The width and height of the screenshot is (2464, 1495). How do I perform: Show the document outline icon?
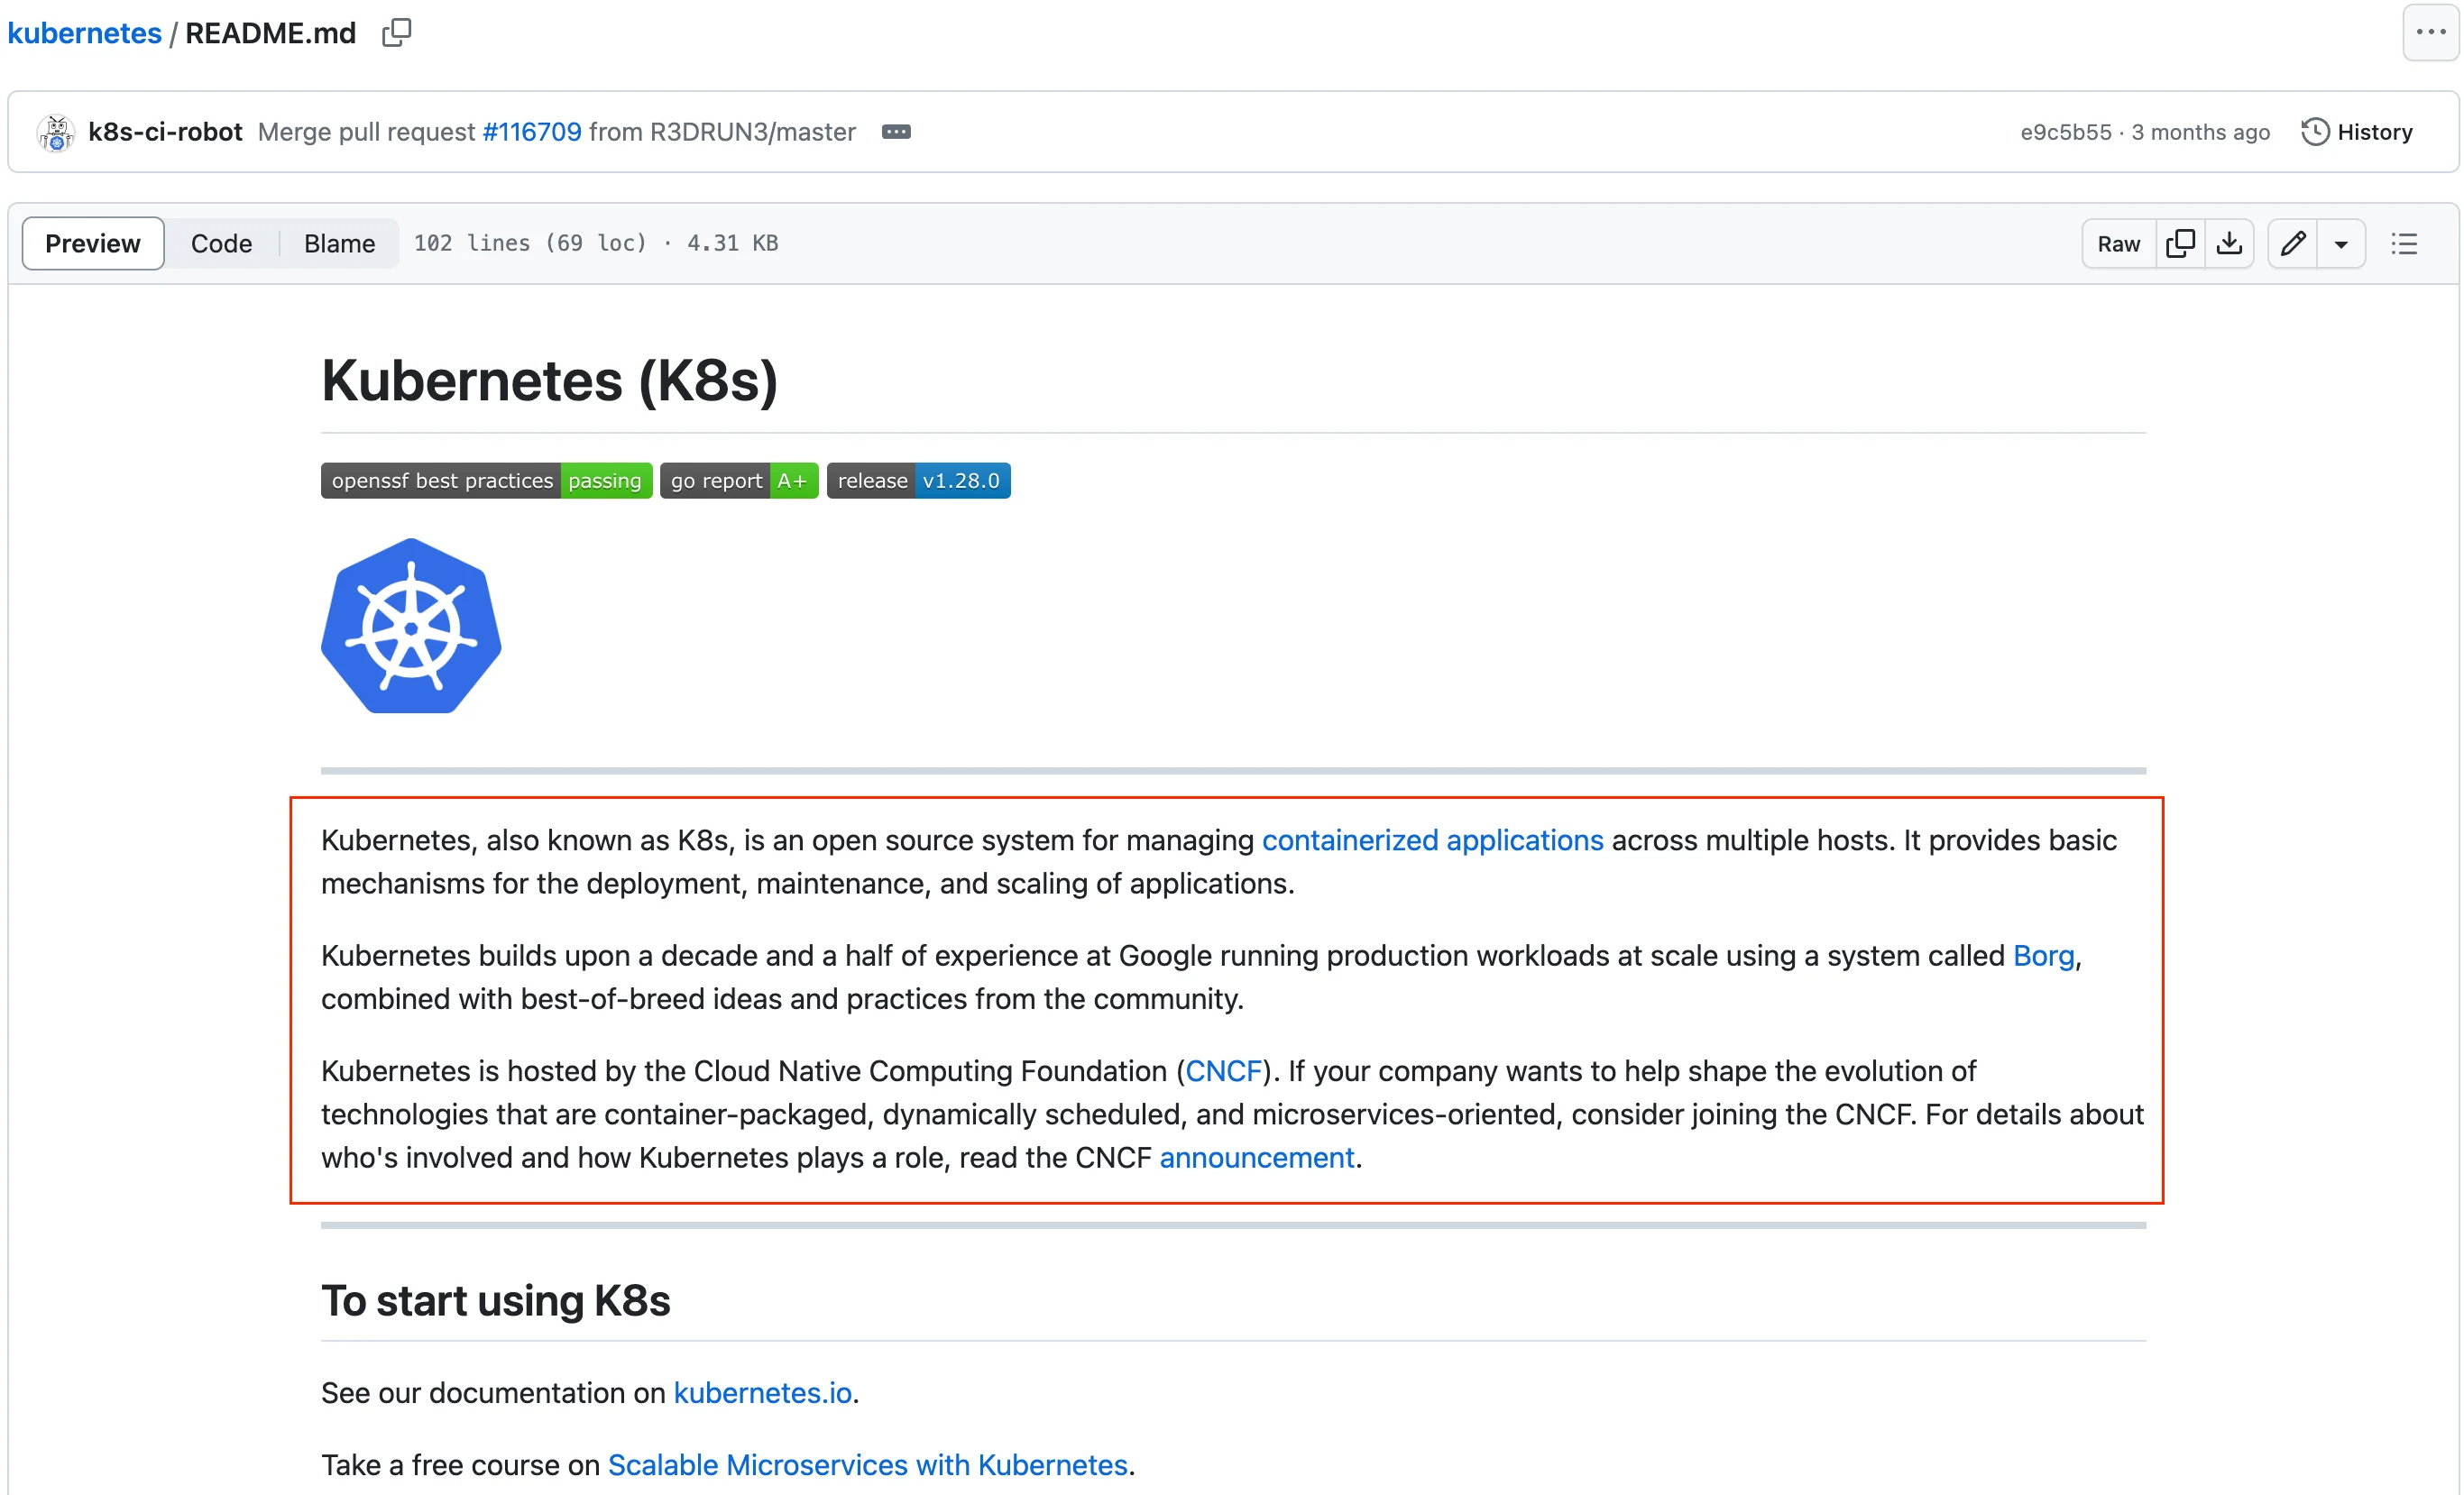point(2404,244)
